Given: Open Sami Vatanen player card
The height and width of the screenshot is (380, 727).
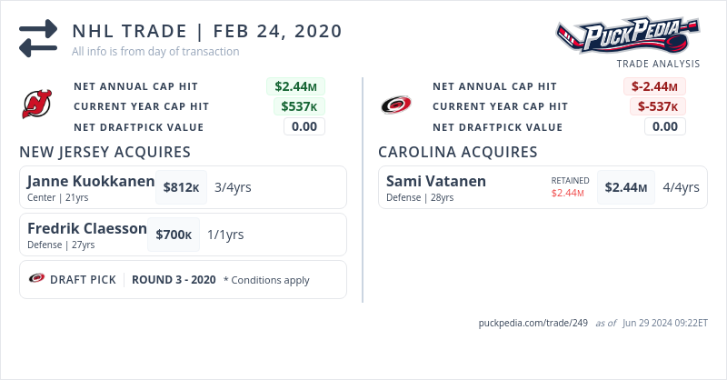Looking at the screenshot, I should [436, 182].
